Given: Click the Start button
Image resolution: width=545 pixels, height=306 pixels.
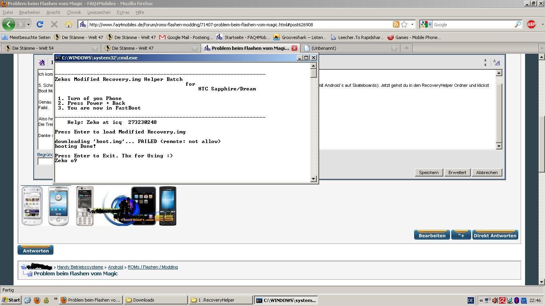Looking at the screenshot, I should point(11,300).
